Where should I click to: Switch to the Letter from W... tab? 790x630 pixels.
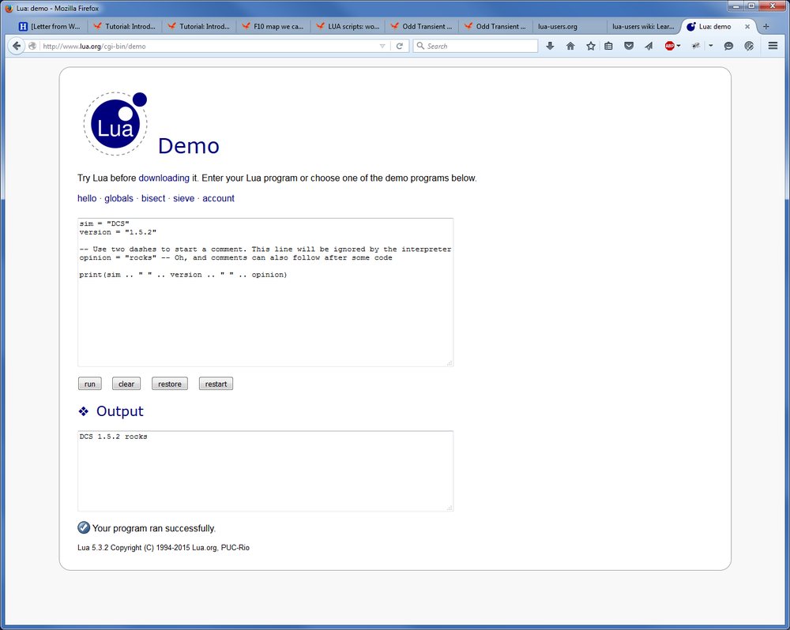tap(50, 26)
